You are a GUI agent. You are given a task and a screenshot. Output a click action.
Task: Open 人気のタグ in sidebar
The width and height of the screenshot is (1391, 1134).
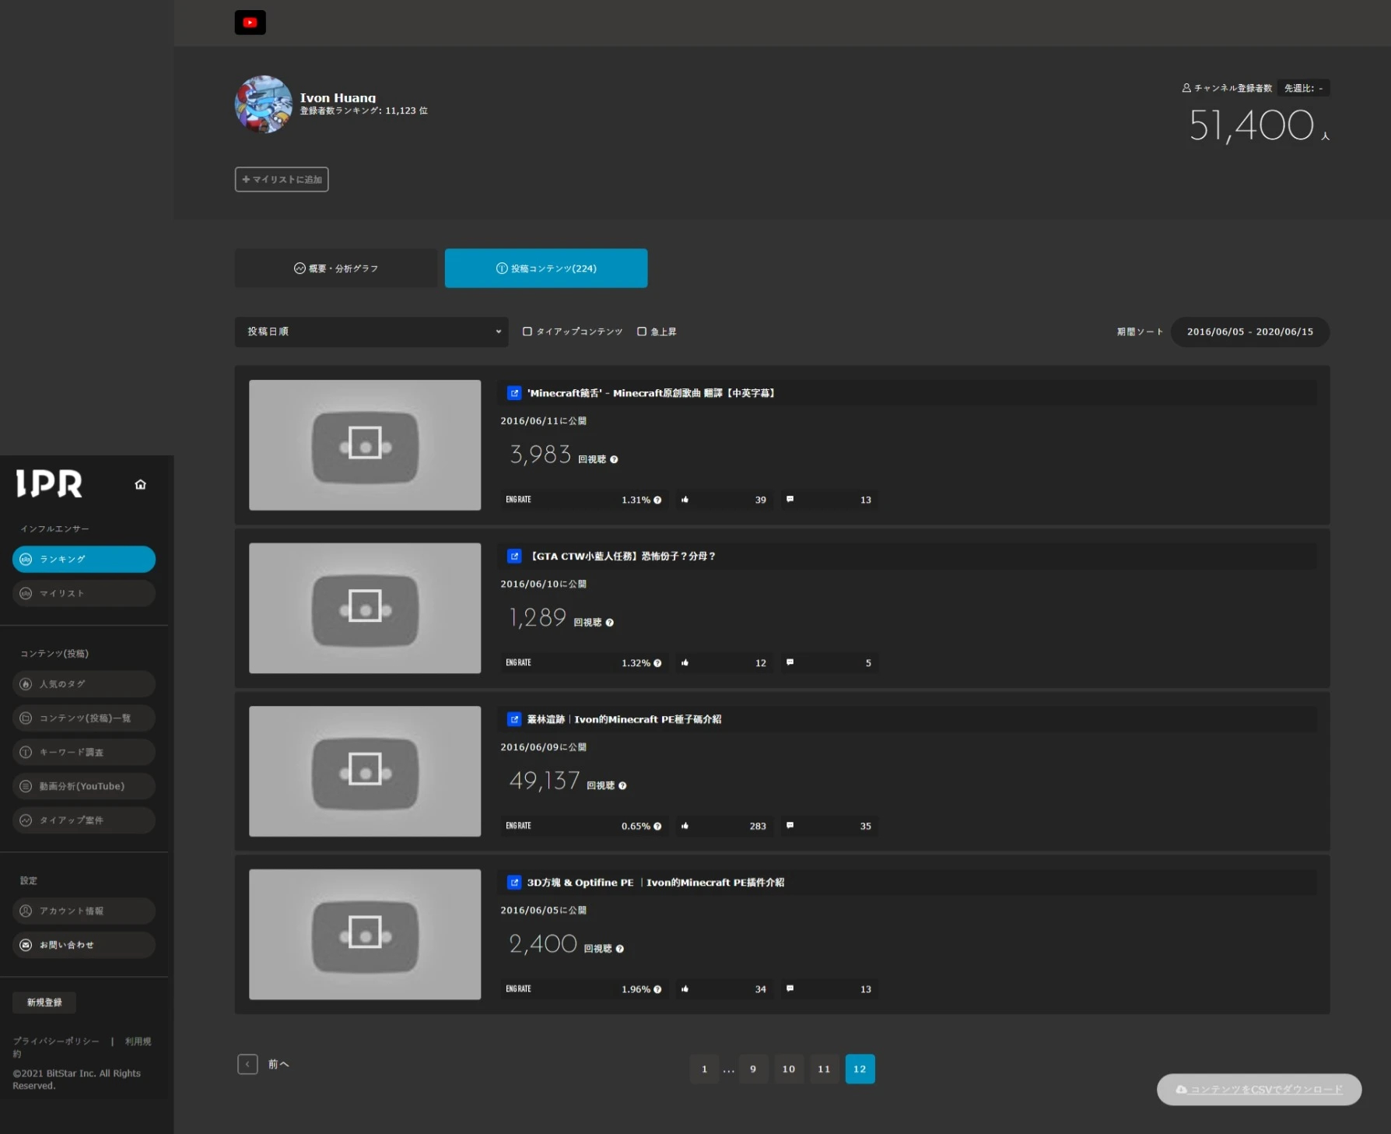84,683
